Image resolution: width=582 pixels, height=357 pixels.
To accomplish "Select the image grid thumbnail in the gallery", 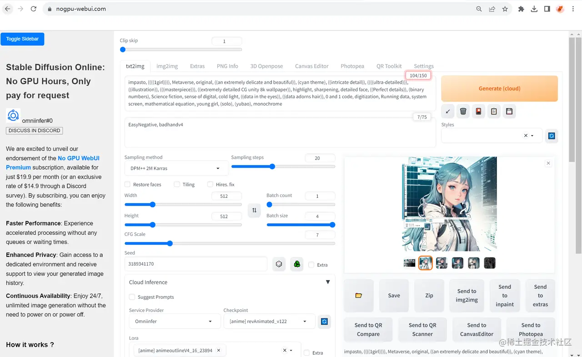I will [410, 263].
